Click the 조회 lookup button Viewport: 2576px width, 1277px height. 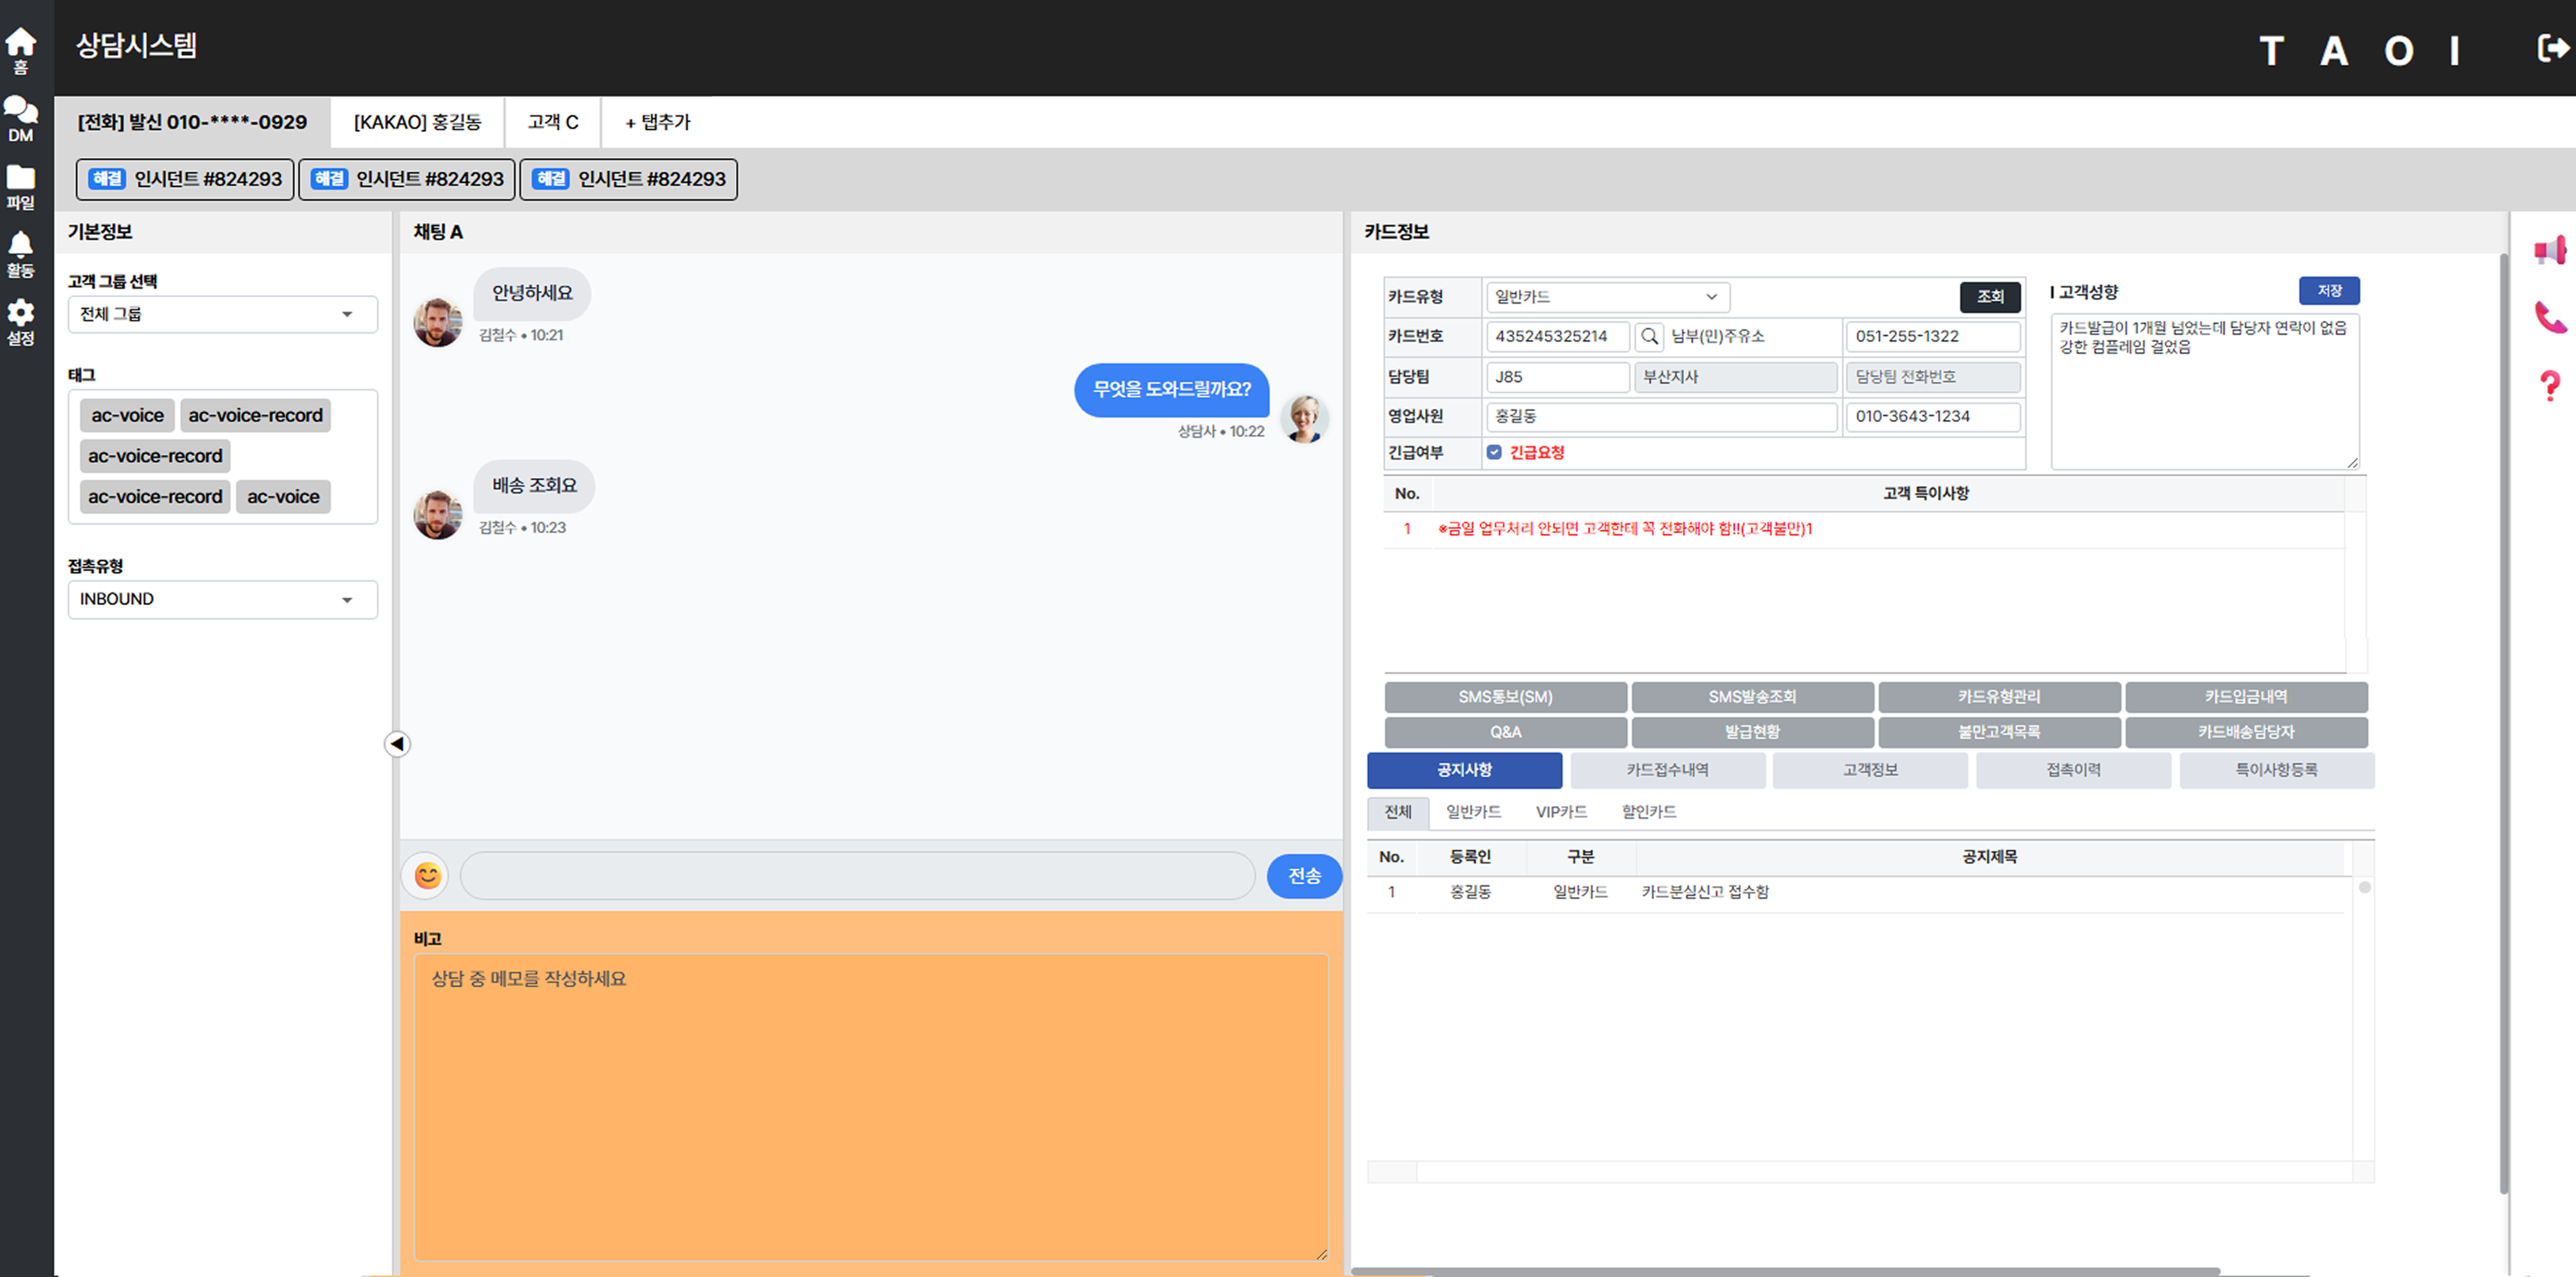tap(1989, 297)
